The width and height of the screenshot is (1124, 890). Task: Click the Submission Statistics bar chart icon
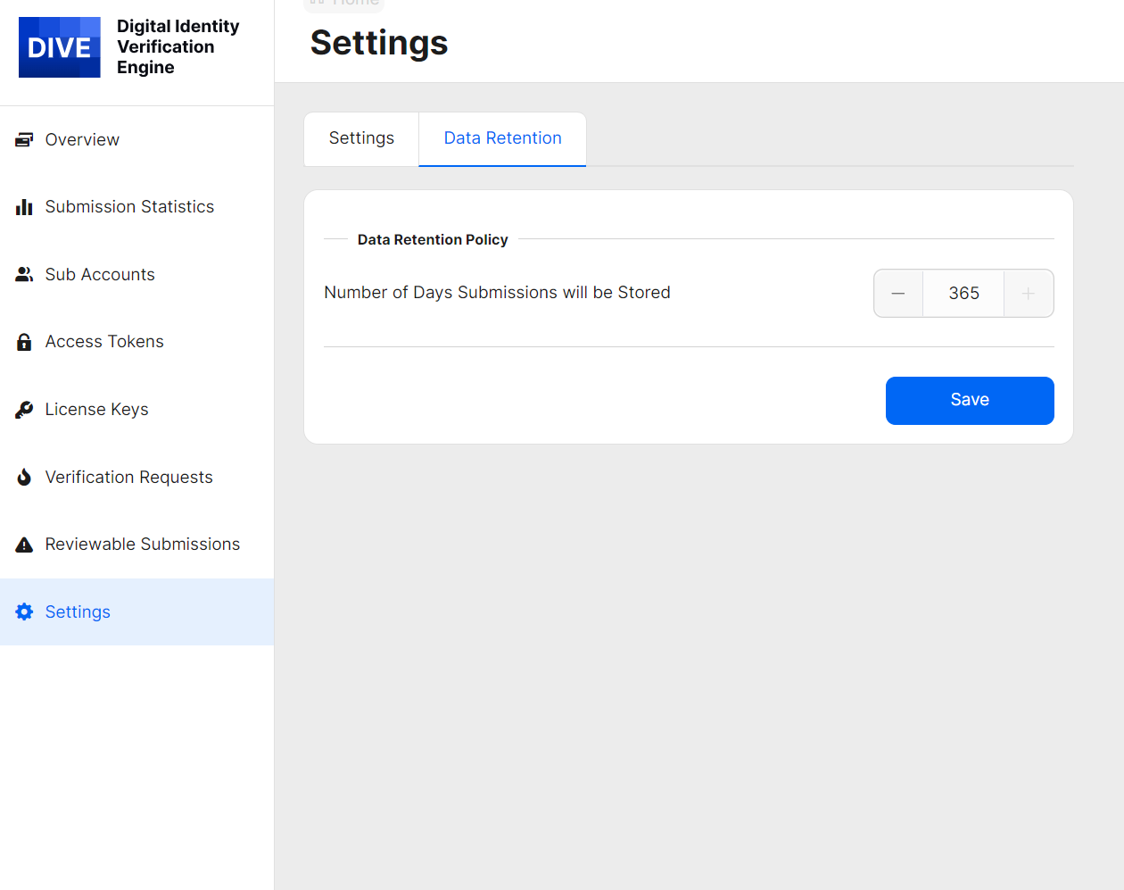(24, 207)
